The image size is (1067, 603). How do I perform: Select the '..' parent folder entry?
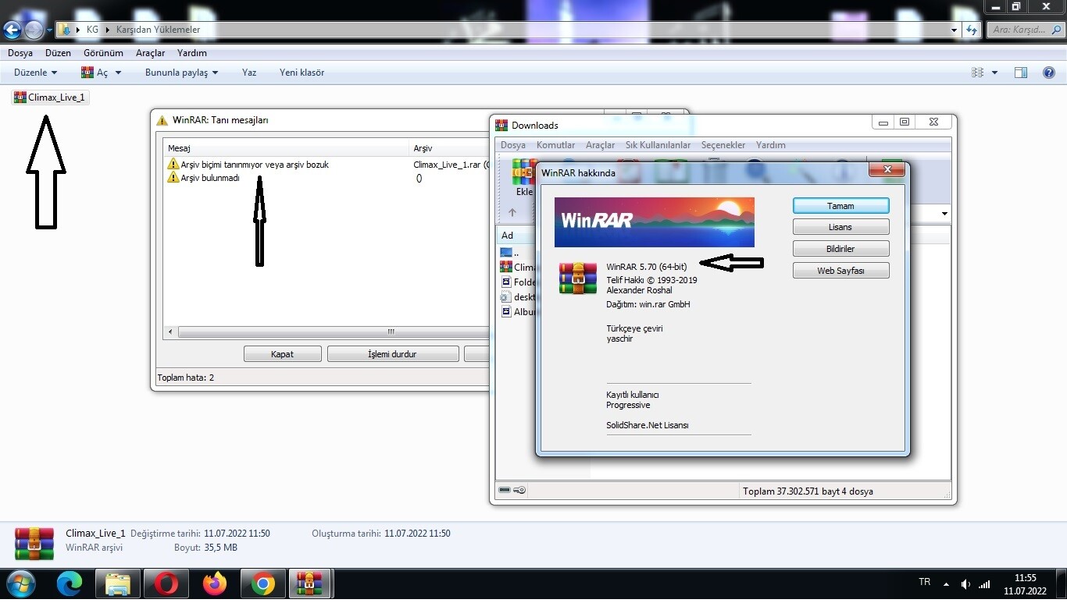click(x=512, y=253)
